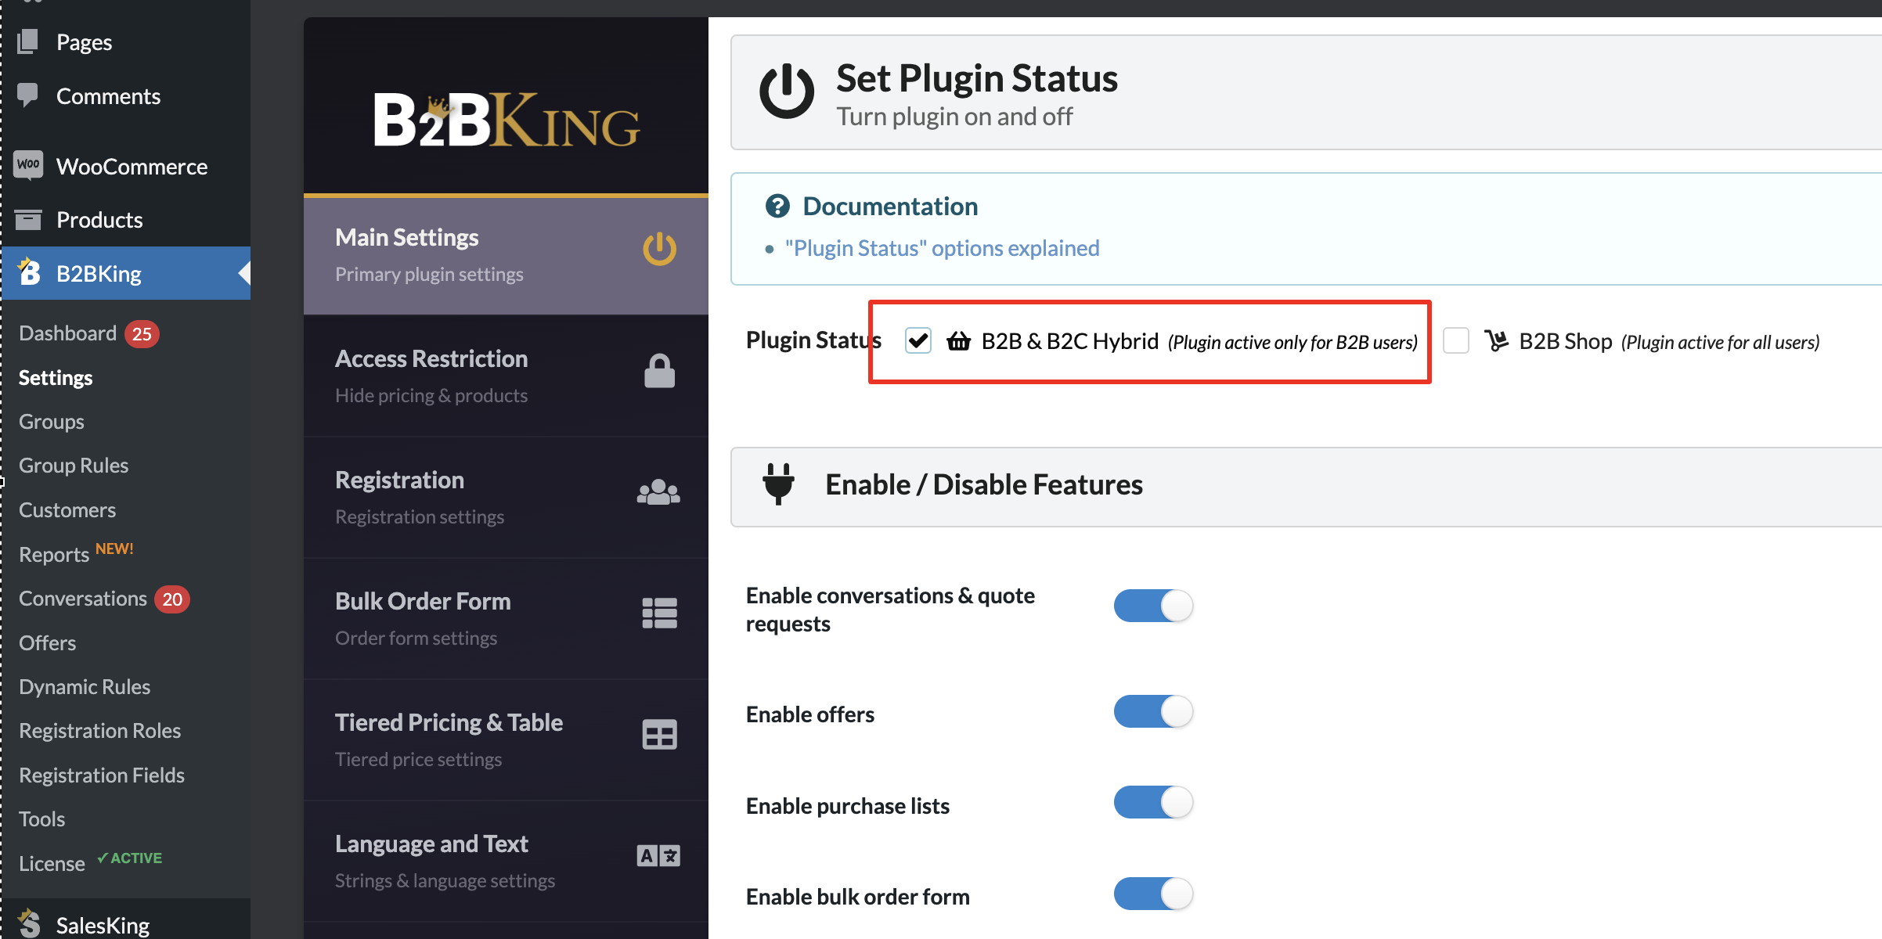The width and height of the screenshot is (1882, 939).
Task: Open Registration Fields in the sidebar
Action: [102, 775]
